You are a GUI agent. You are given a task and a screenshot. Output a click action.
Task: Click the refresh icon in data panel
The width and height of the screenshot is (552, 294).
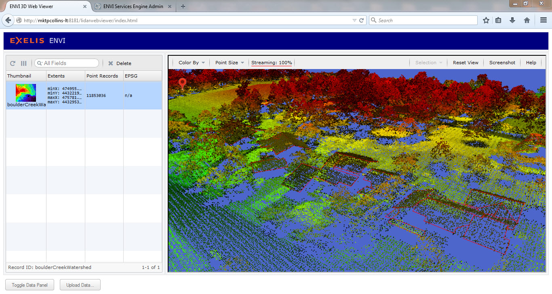[13, 63]
